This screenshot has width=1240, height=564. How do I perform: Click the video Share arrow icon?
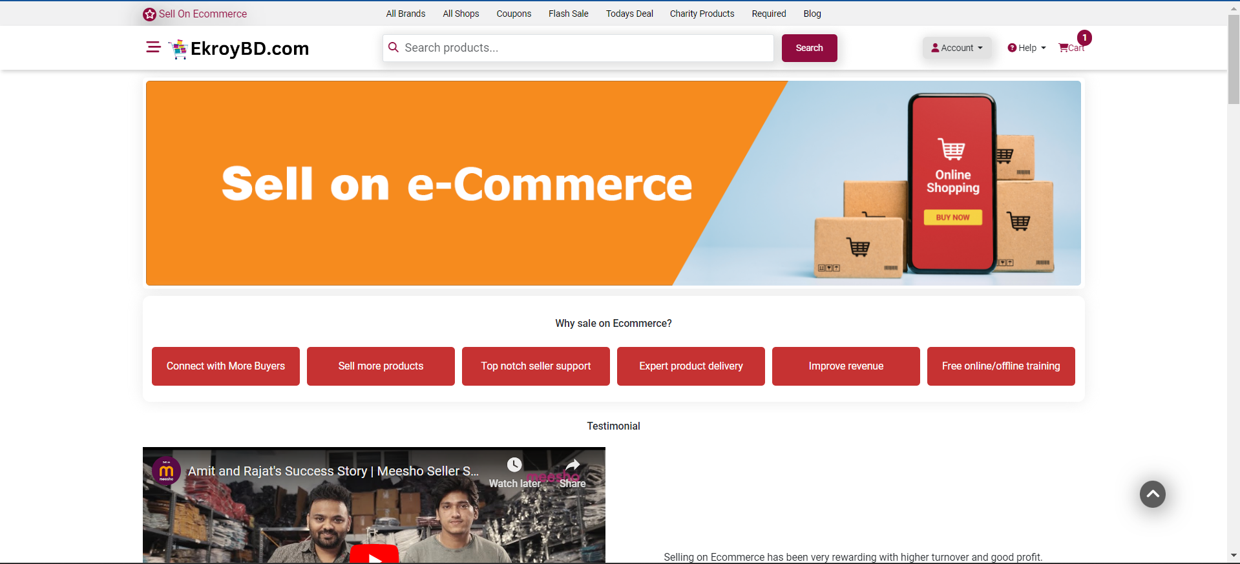[x=573, y=465]
